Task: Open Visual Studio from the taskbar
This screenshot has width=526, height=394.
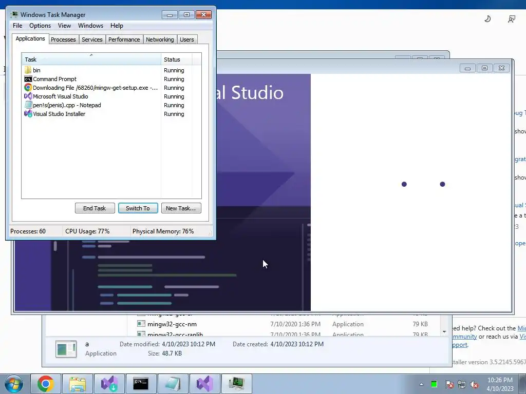Action: point(204,384)
